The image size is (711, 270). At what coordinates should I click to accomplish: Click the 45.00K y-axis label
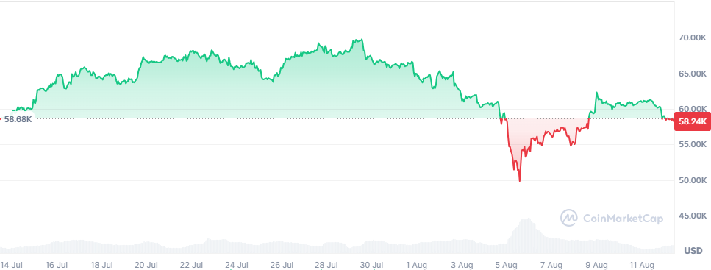[x=693, y=216]
